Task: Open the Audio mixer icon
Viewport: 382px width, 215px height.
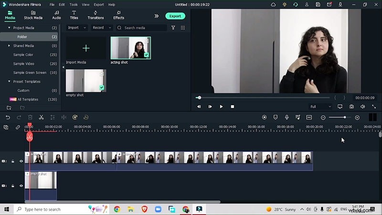Action: 297,118
